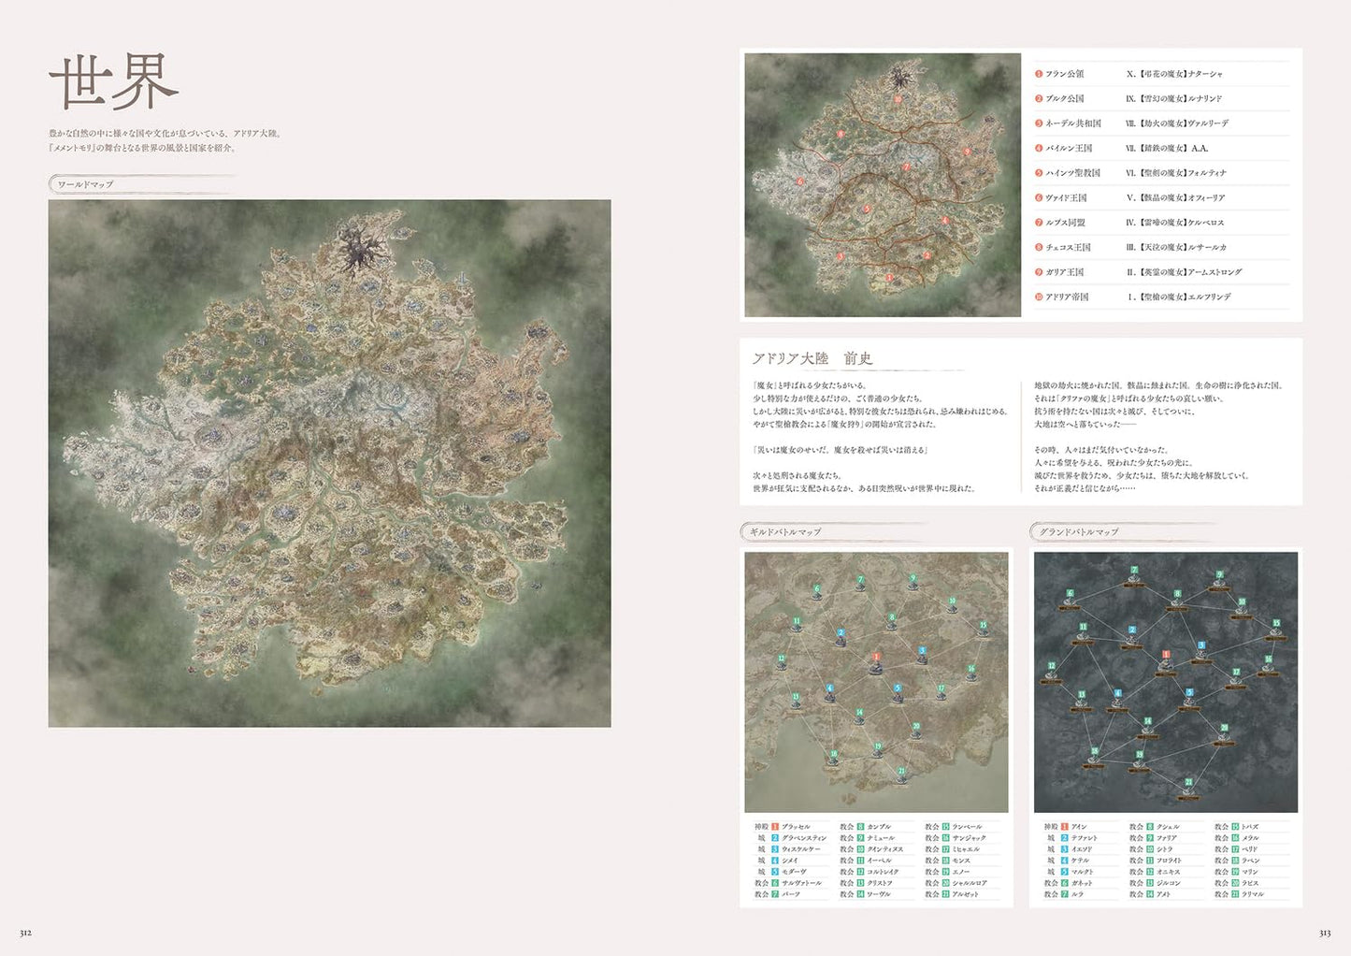Select orange region marker 6 on the small nations map

click(x=800, y=181)
